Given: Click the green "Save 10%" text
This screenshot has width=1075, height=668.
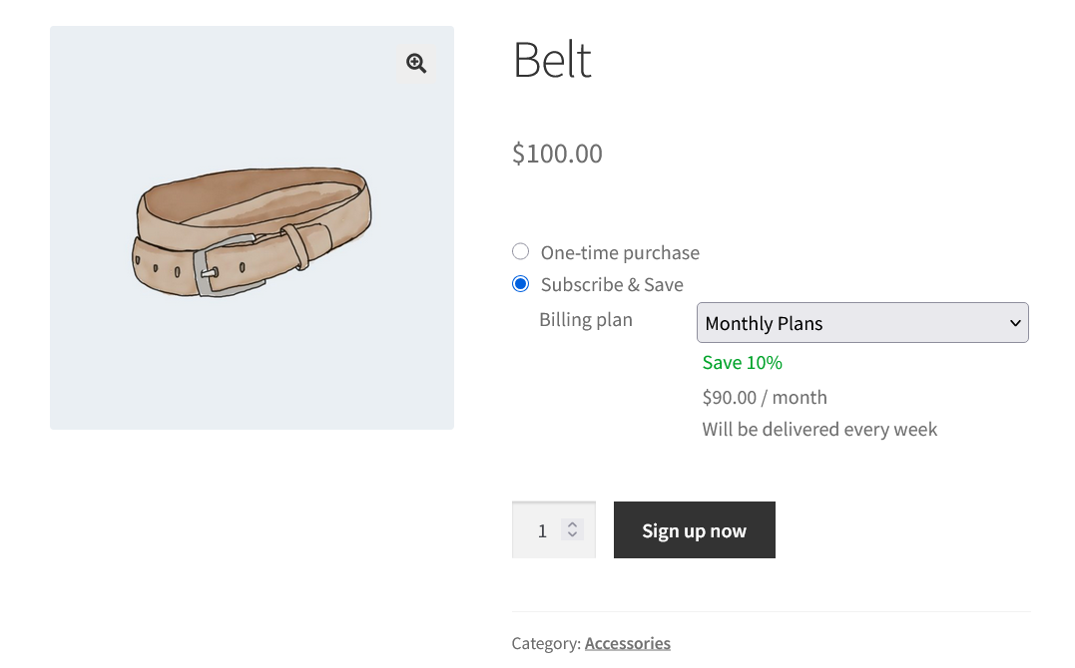Looking at the screenshot, I should (x=742, y=363).
